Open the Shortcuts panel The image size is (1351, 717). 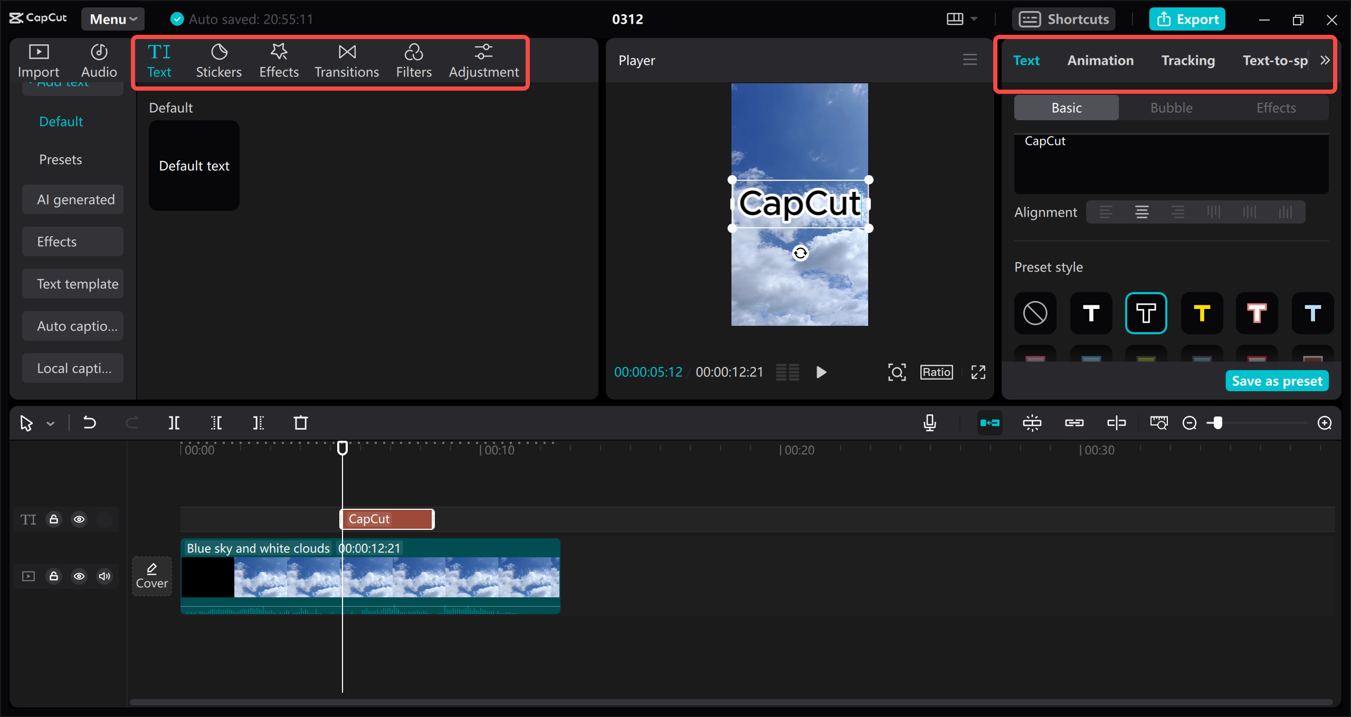(x=1064, y=19)
